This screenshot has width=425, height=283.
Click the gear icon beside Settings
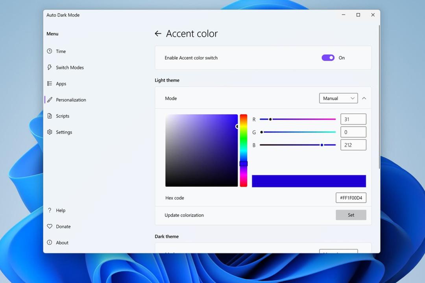click(x=50, y=132)
